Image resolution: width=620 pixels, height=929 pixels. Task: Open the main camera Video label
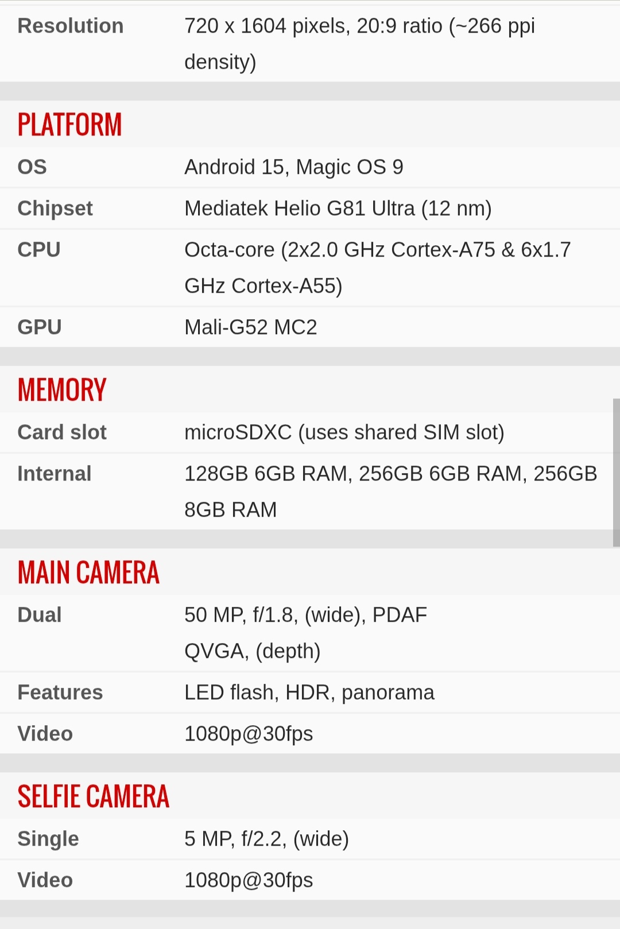(x=45, y=734)
